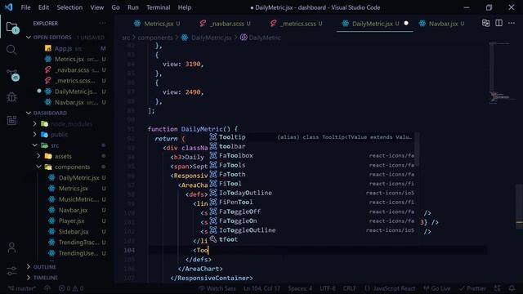Click the feedback icon in status bar
The height and width of the screenshot is (294, 523).
498,288
